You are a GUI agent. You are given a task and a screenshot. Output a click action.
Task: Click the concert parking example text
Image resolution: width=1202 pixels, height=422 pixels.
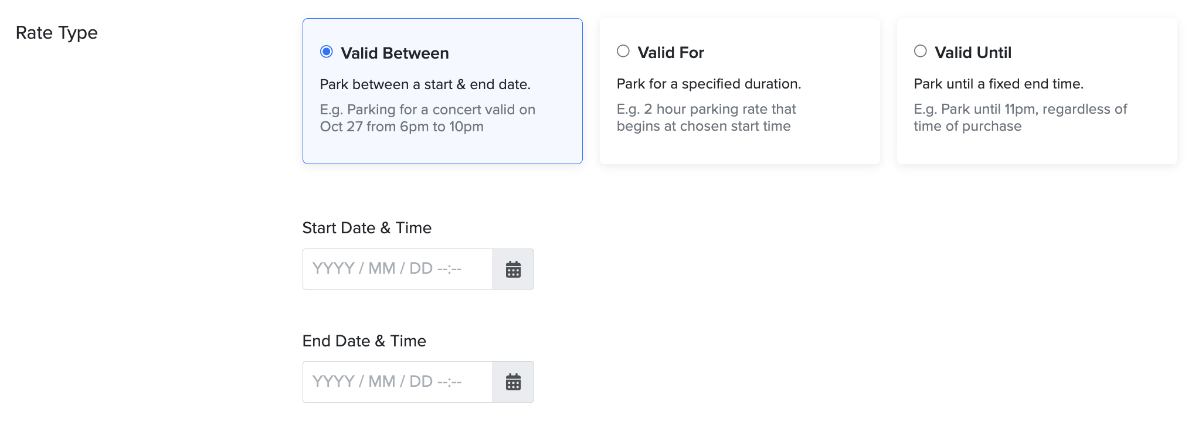(x=427, y=118)
